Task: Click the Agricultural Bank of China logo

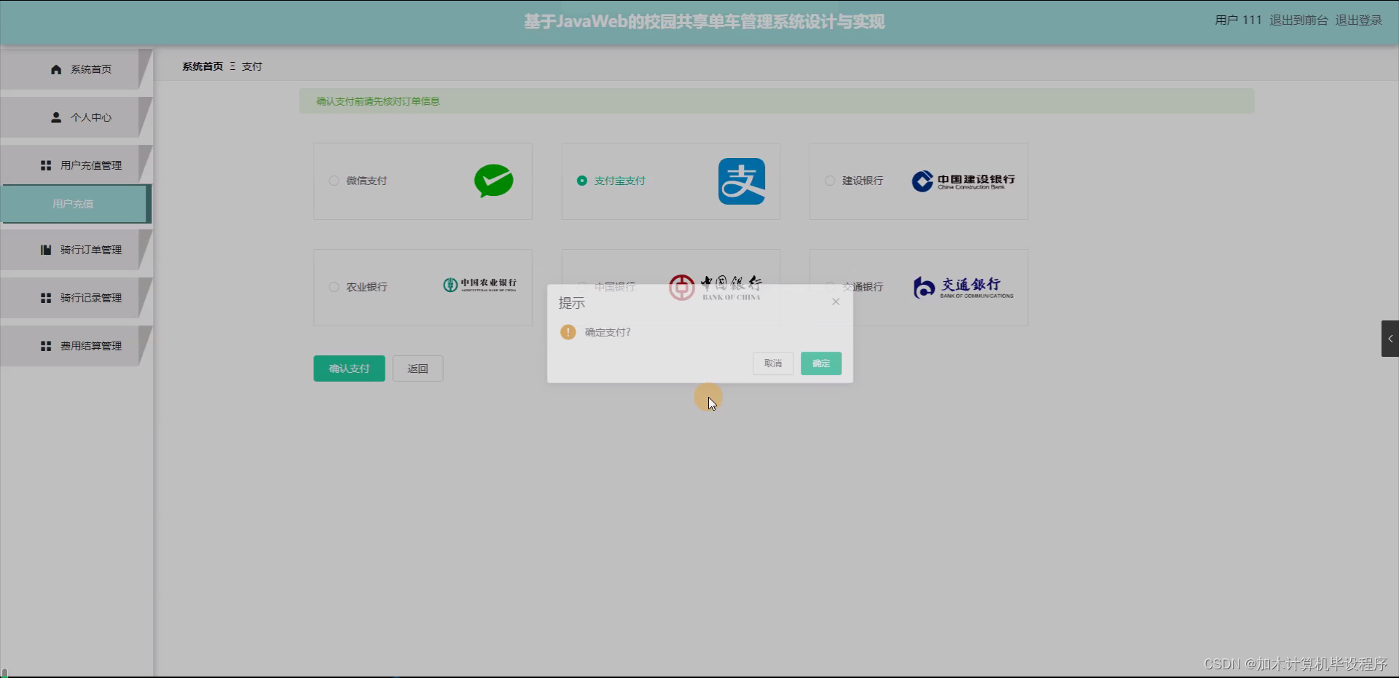Action: (x=480, y=285)
